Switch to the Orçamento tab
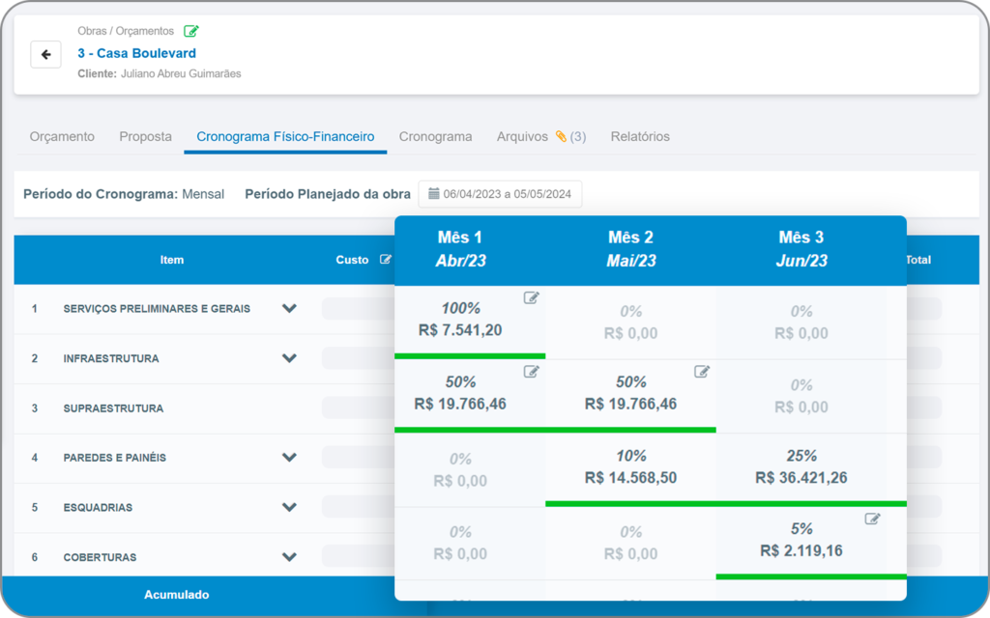The image size is (990, 618). (62, 136)
